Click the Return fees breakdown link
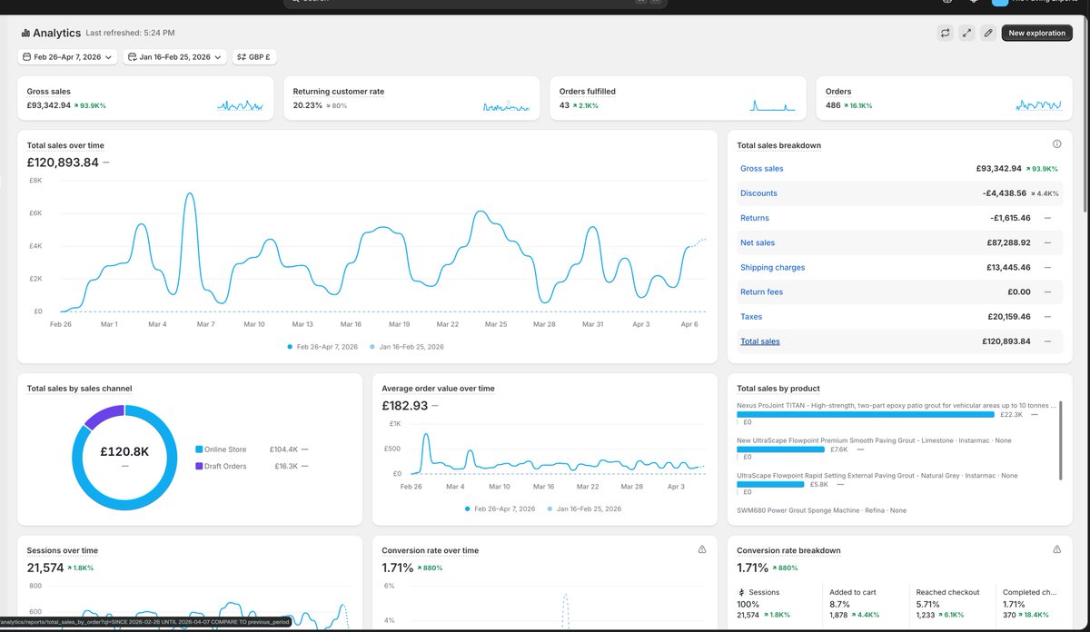 pos(761,292)
